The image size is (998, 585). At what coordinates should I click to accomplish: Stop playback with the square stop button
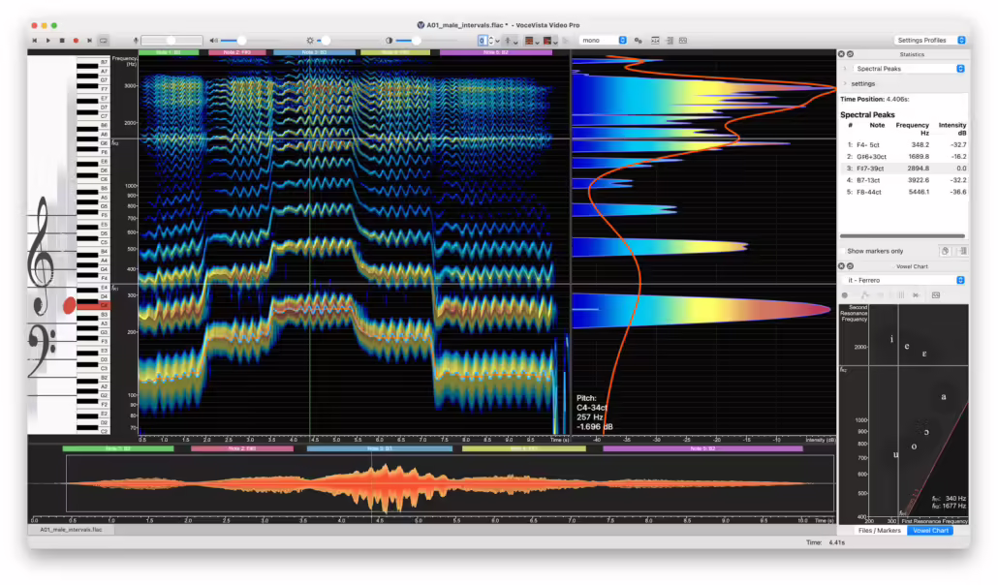coord(62,40)
